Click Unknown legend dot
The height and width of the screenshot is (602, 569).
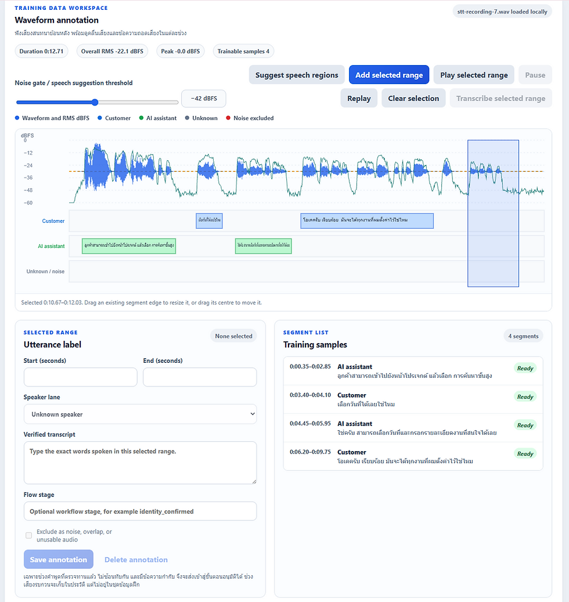187,118
